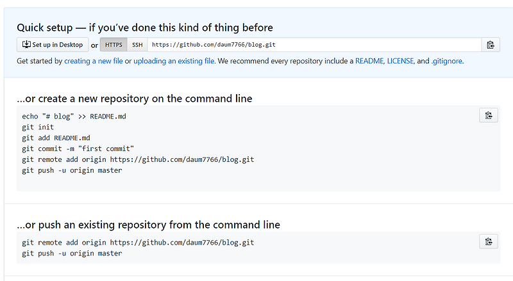Switch clone URL to SSH
The width and height of the screenshot is (513, 281).
click(x=137, y=45)
